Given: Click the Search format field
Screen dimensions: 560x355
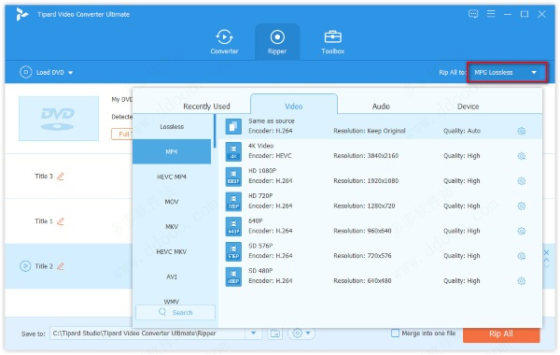Looking at the screenshot, I should (x=175, y=312).
